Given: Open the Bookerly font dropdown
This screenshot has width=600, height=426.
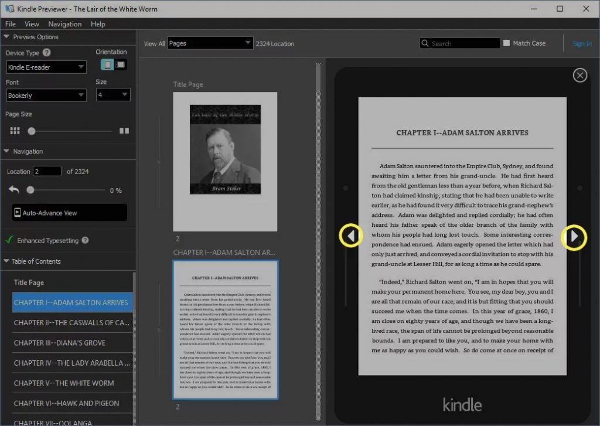Looking at the screenshot, I should [46, 96].
